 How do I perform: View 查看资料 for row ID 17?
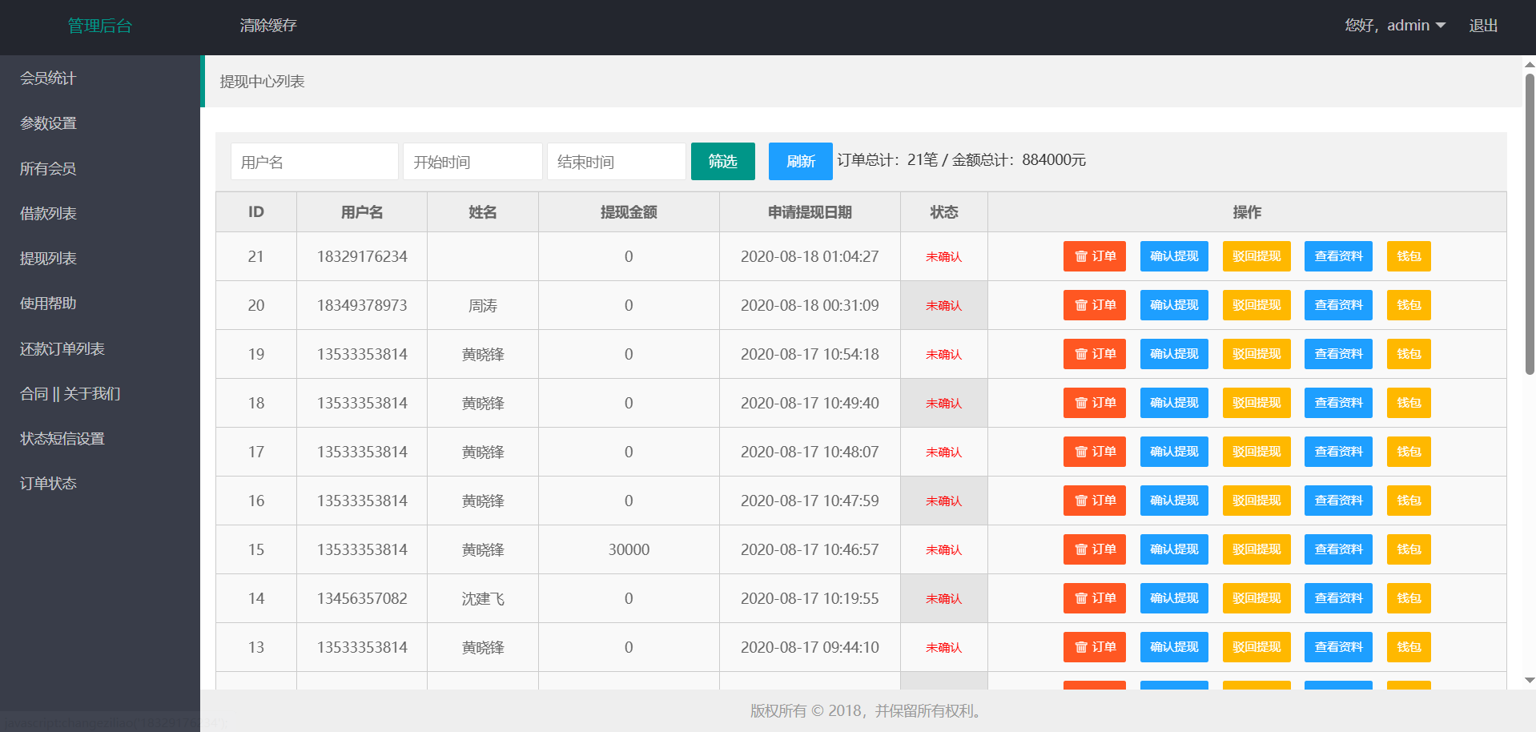tap(1337, 452)
